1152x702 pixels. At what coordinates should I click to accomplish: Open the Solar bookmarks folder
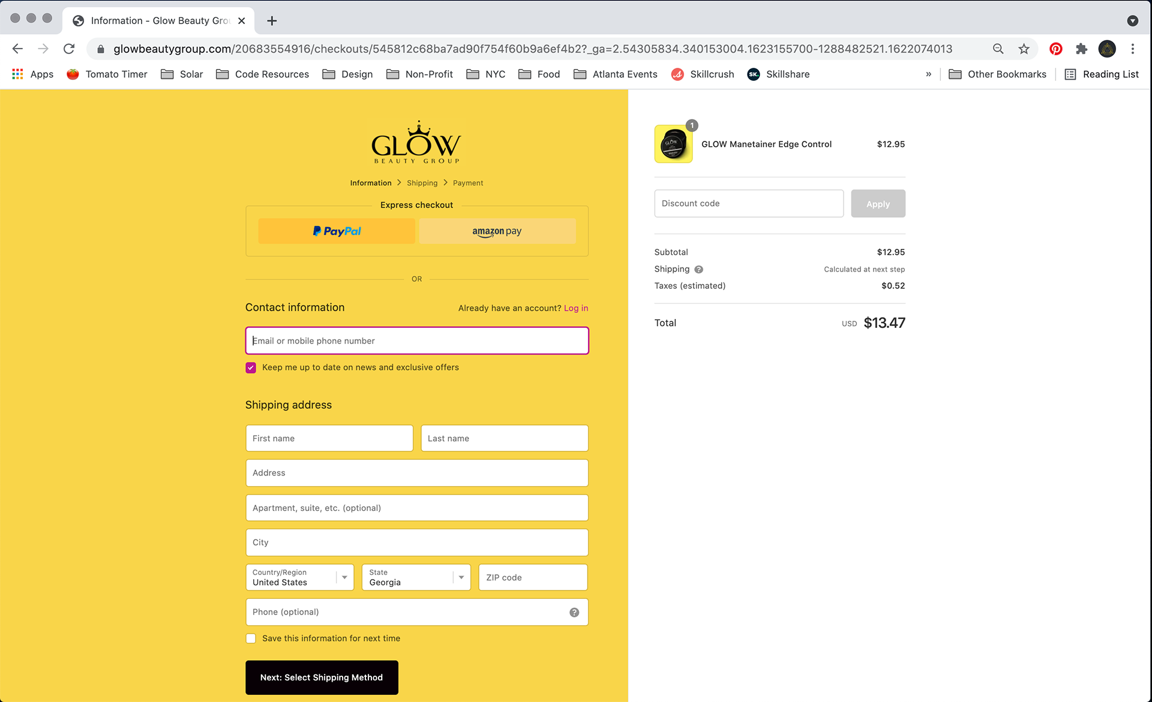click(x=182, y=74)
